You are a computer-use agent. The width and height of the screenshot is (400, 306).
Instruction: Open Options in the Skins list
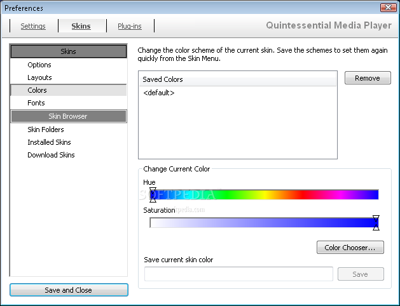pos(39,65)
